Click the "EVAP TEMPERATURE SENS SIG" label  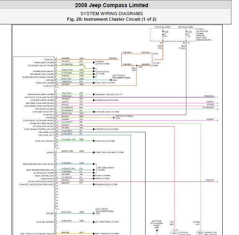pyautogui.click(x=40, y=170)
